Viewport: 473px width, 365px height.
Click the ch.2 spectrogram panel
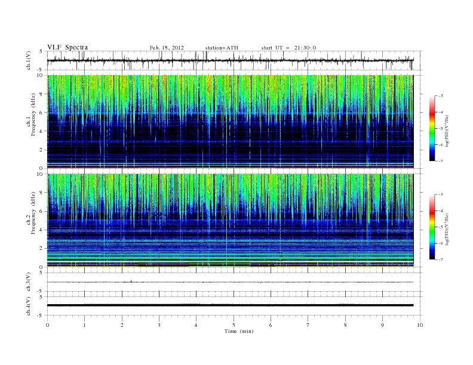(x=231, y=221)
